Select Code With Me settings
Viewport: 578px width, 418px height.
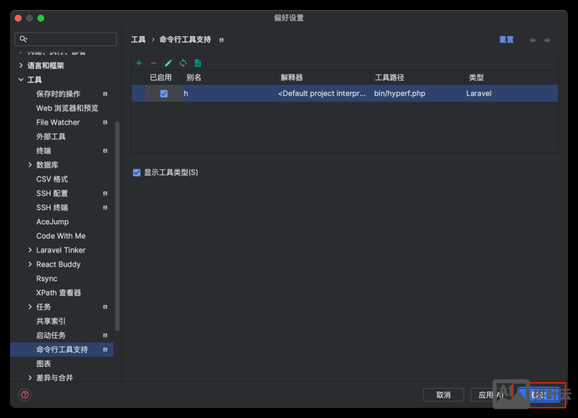point(62,236)
